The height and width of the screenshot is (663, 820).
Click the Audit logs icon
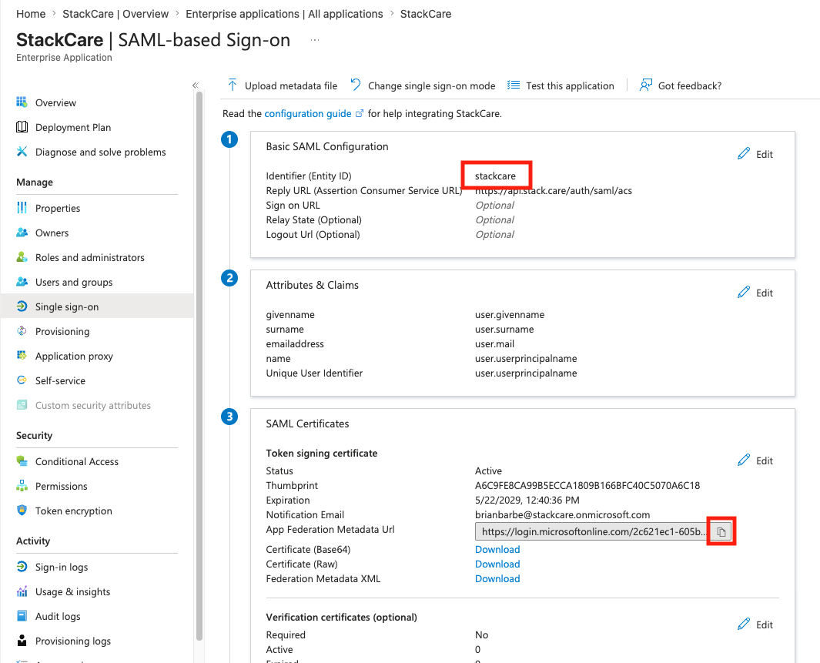coord(22,615)
